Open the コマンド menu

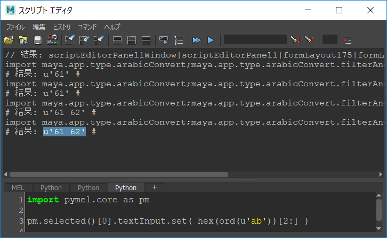pyautogui.click(x=87, y=27)
